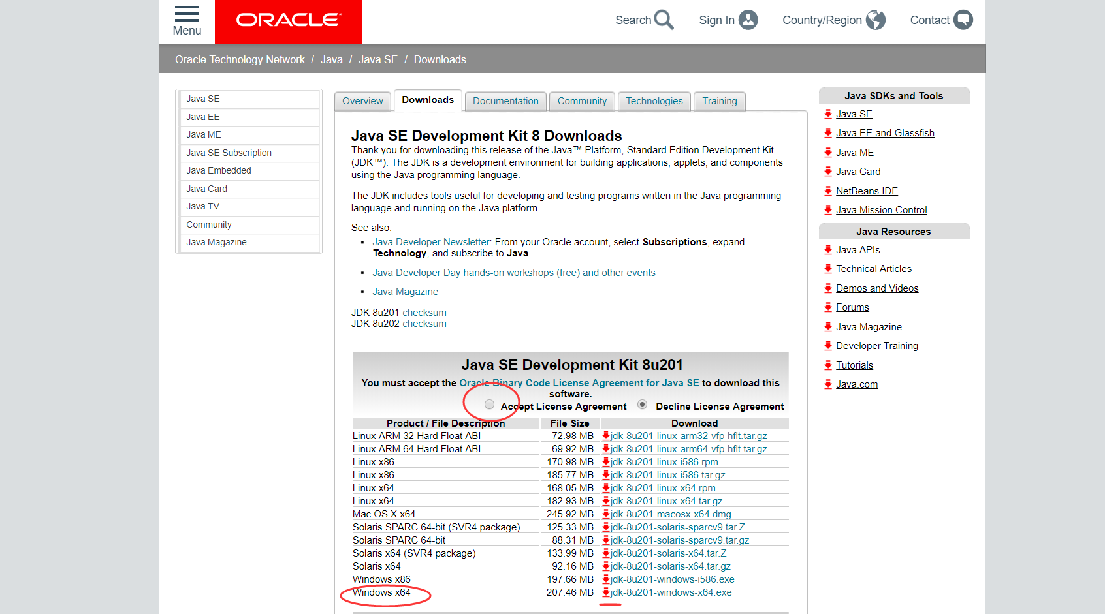Click Java Magazine link under See also

405,292
